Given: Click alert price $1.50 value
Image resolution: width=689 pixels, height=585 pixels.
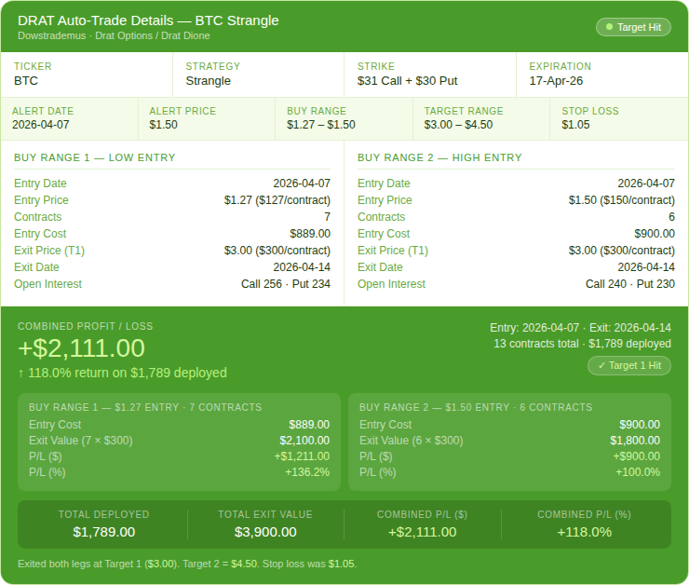Looking at the screenshot, I should tap(163, 125).
